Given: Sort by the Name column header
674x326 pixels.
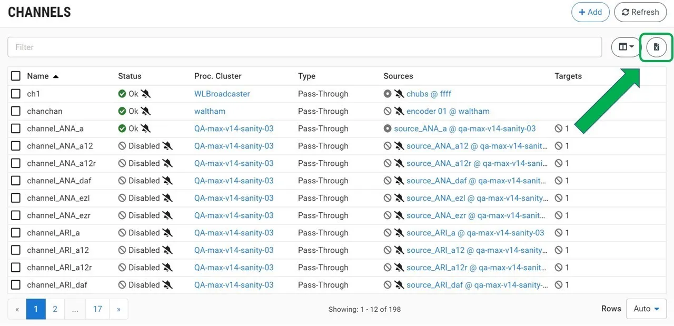Looking at the screenshot, I should click(x=38, y=76).
